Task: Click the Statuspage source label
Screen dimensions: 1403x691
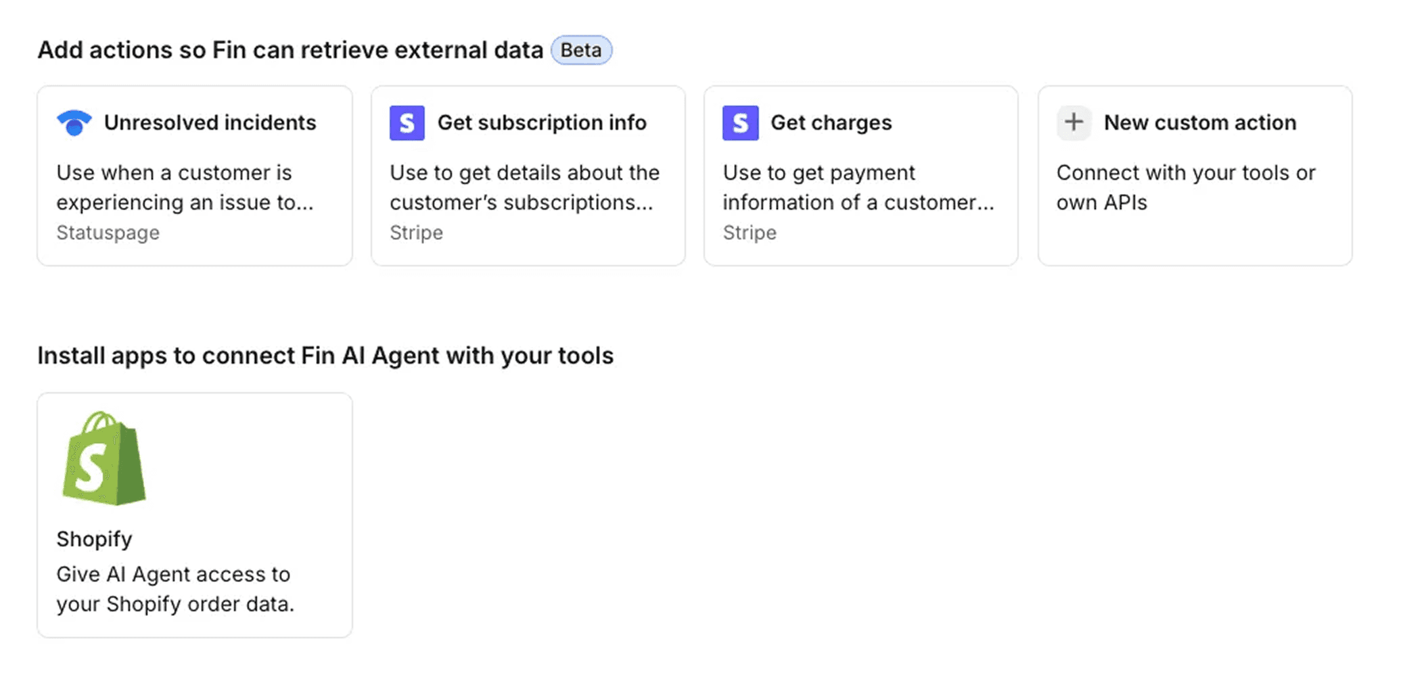Action: pyautogui.click(x=108, y=233)
